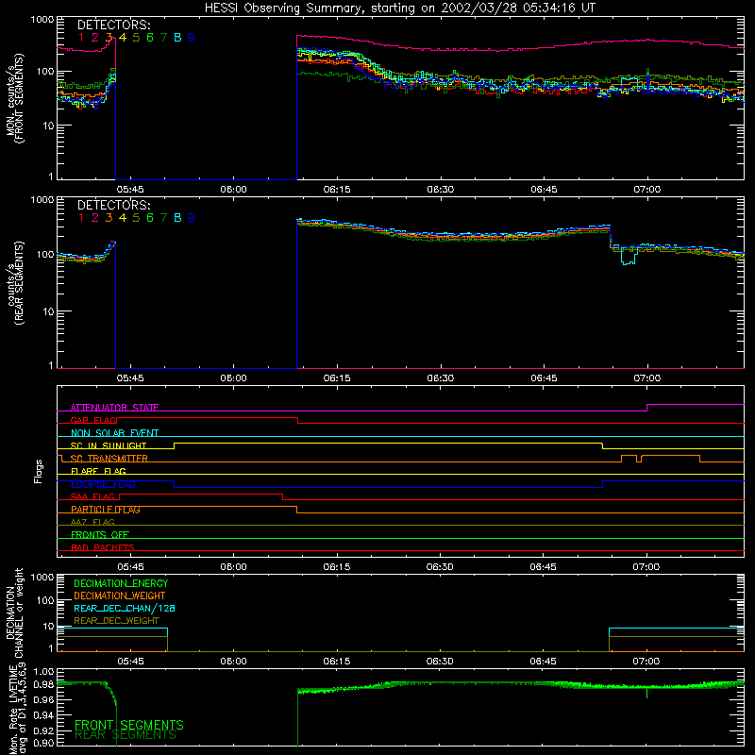The height and width of the screenshot is (755, 755).
Task: Click the HESSI Observing Summary plot title
Action: click(x=400, y=8)
